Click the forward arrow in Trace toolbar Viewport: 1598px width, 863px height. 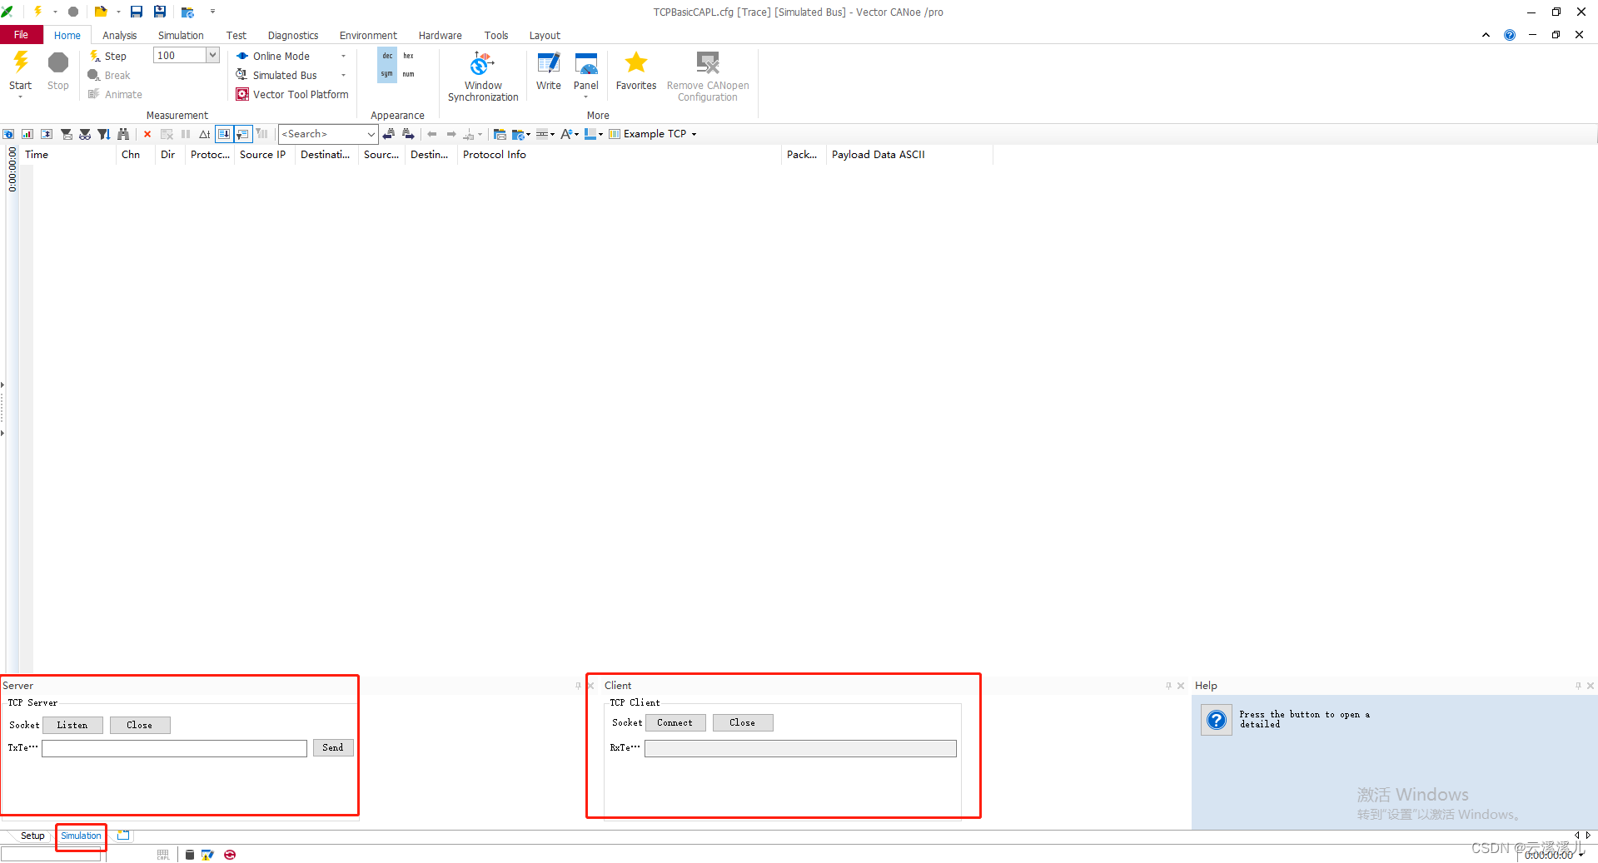[451, 134]
